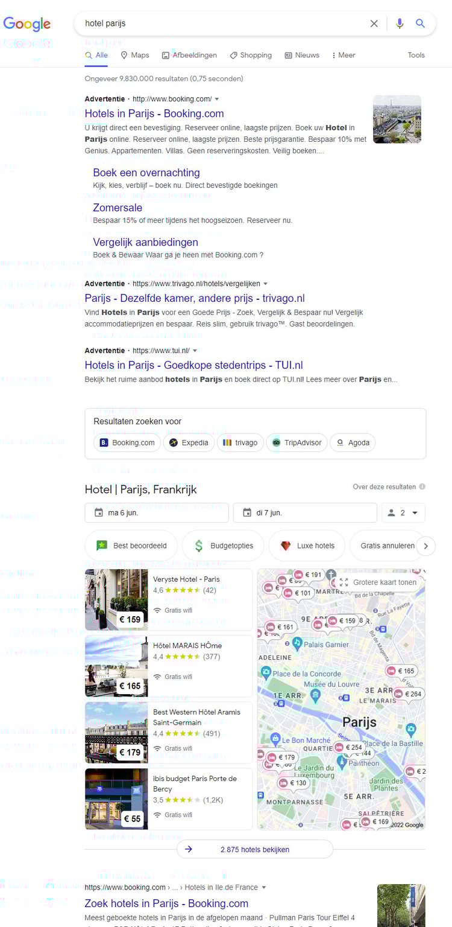
Task: Click the € 254 map price pin
Action: coord(349,747)
